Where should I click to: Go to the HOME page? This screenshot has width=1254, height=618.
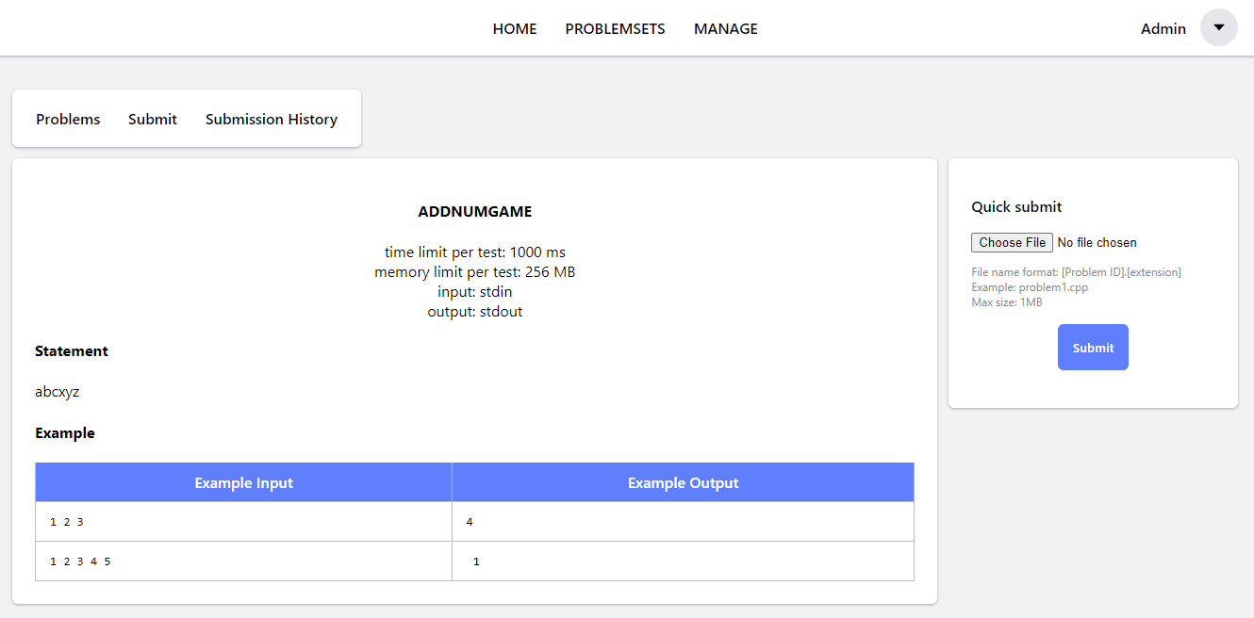click(515, 29)
